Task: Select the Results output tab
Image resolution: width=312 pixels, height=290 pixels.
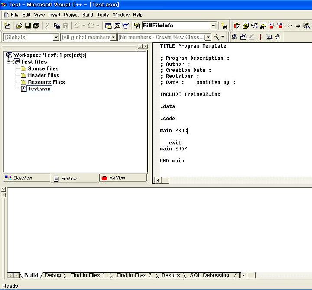Action: (x=171, y=275)
